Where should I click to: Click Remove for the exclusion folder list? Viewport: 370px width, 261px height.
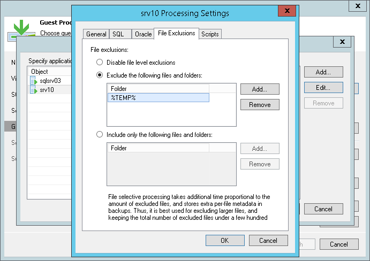click(260, 104)
